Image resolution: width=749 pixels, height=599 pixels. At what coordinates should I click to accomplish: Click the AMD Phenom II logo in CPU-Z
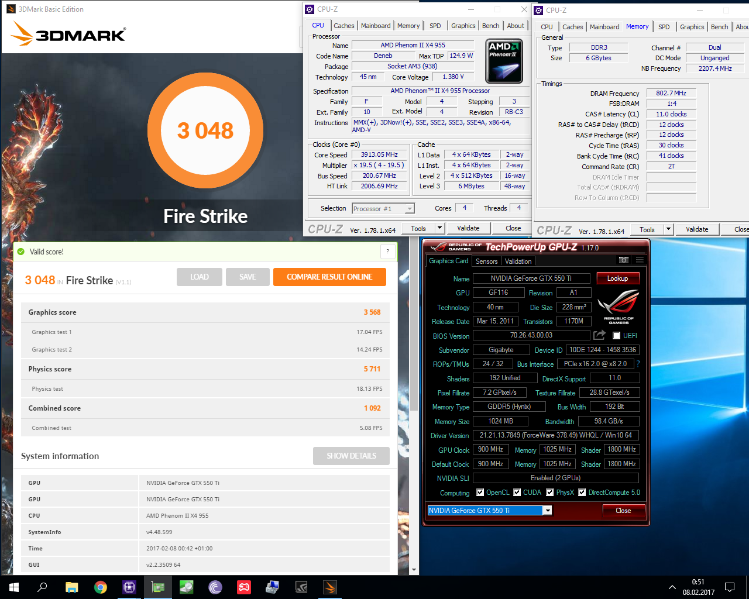(504, 61)
